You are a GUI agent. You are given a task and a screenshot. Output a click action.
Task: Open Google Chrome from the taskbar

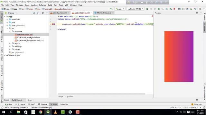coord(41,112)
